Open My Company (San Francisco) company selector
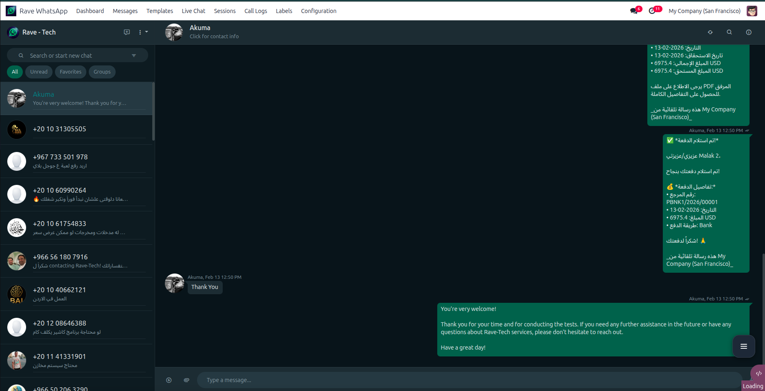Image resolution: width=765 pixels, height=391 pixels. pyautogui.click(x=704, y=11)
